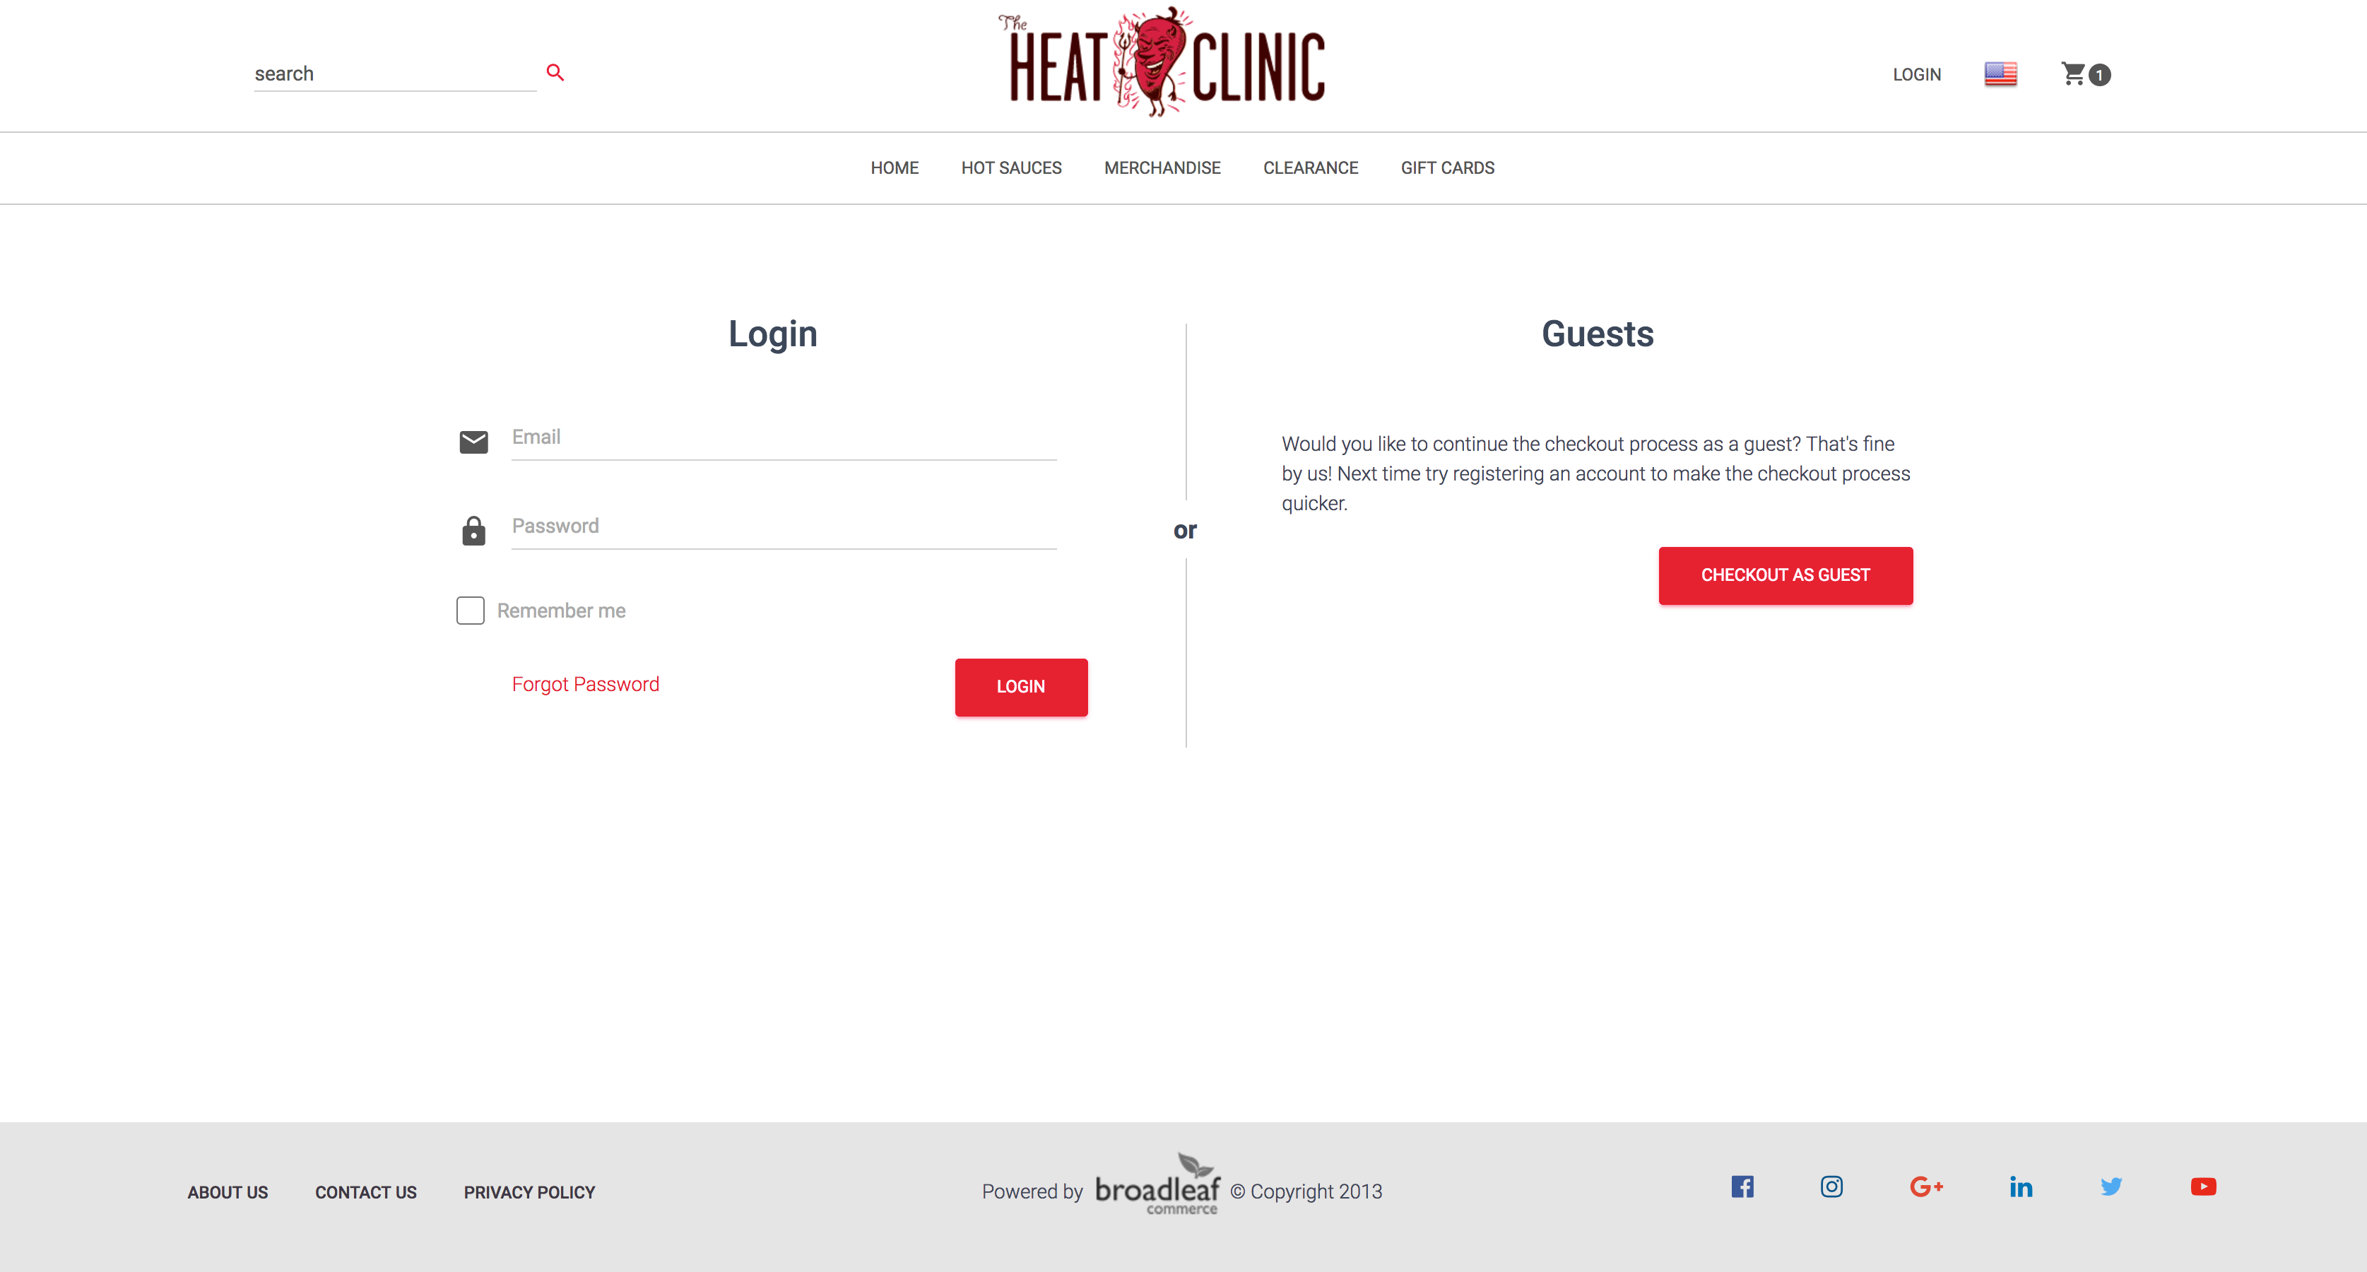2367x1272 pixels.
Task: Click the Password input field
Action: (x=783, y=525)
